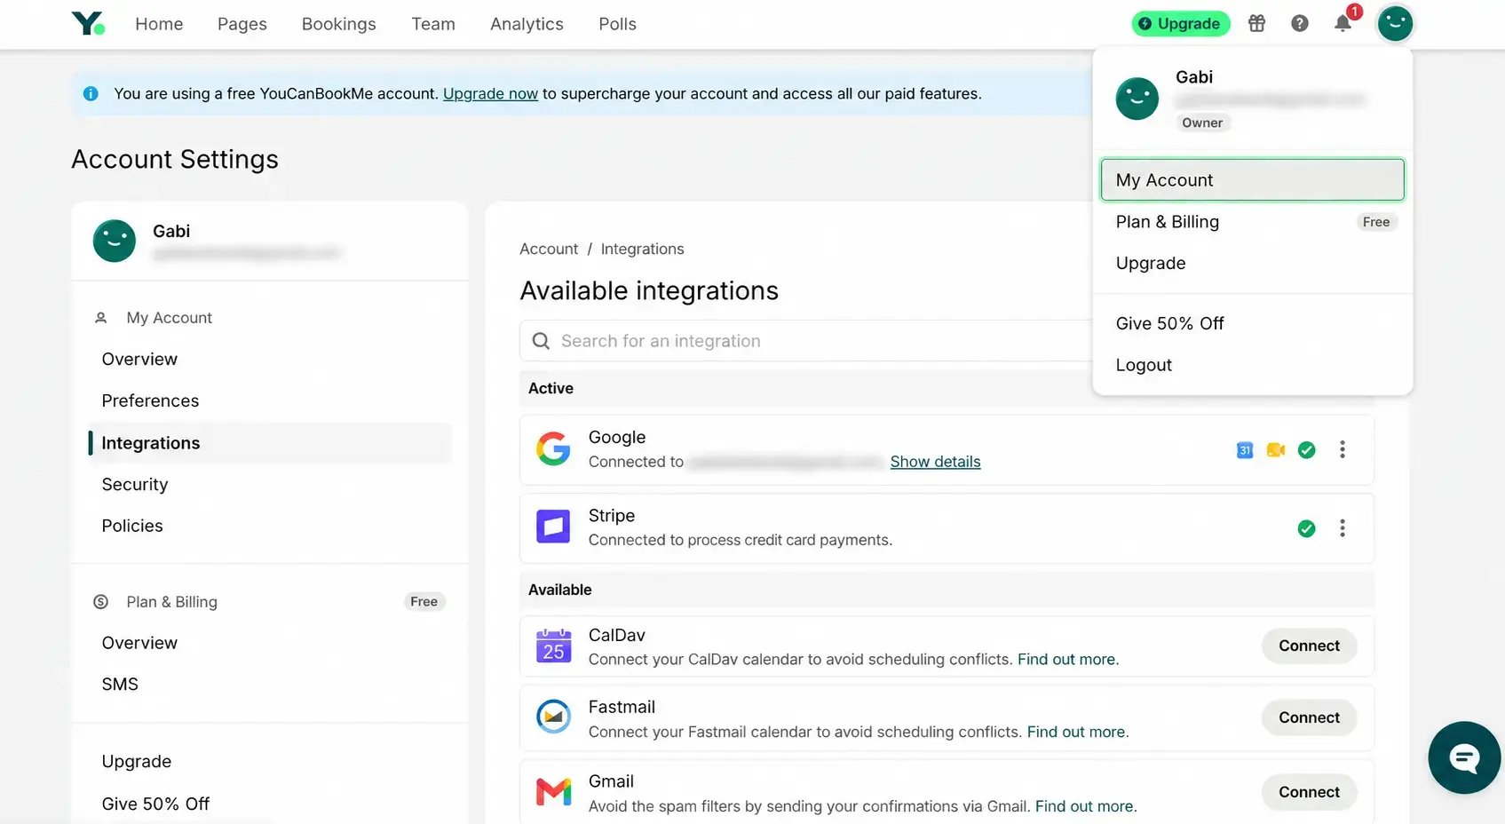Click the Free badge in the sidebar

pyautogui.click(x=424, y=602)
